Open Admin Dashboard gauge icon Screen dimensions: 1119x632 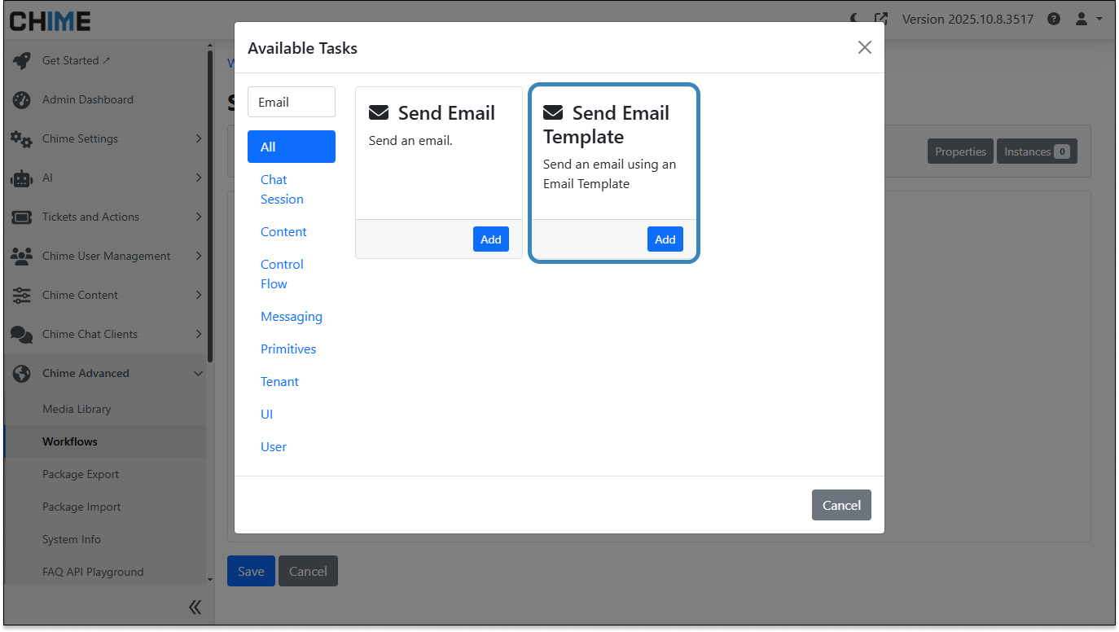22,100
